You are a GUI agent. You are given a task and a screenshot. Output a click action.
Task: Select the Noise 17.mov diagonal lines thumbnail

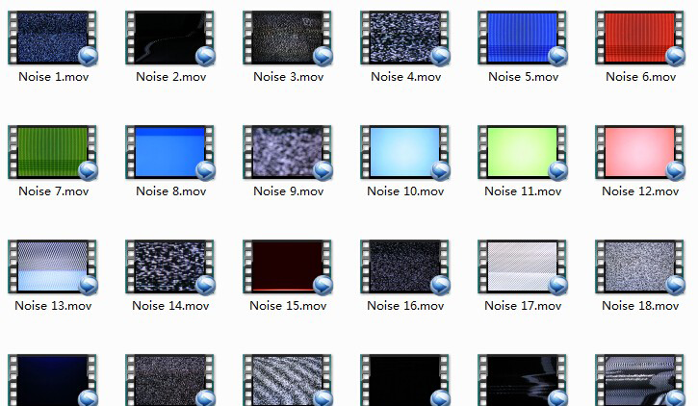tap(523, 266)
